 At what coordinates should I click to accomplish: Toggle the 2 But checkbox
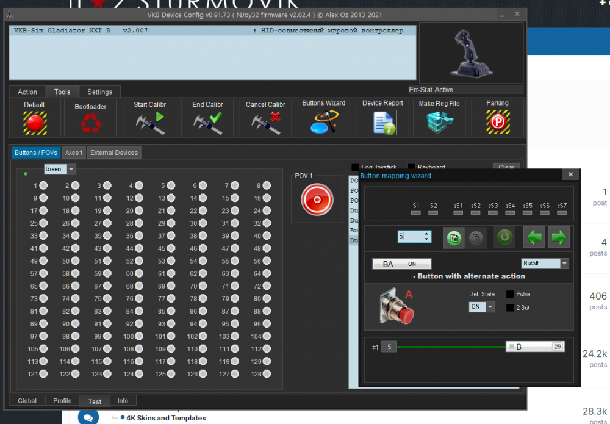[510, 307]
